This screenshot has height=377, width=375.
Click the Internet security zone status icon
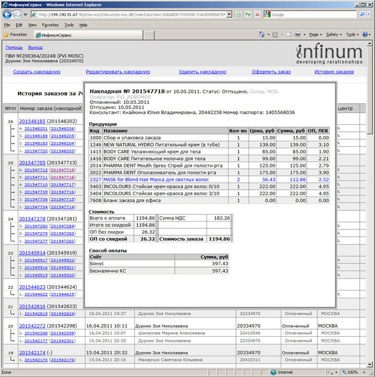(x=273, y=372)
